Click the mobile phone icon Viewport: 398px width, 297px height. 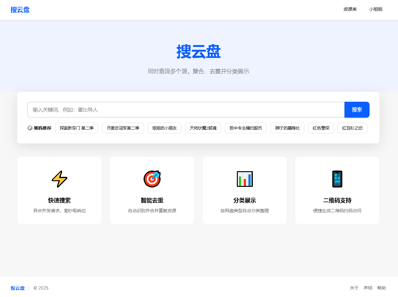337,179
